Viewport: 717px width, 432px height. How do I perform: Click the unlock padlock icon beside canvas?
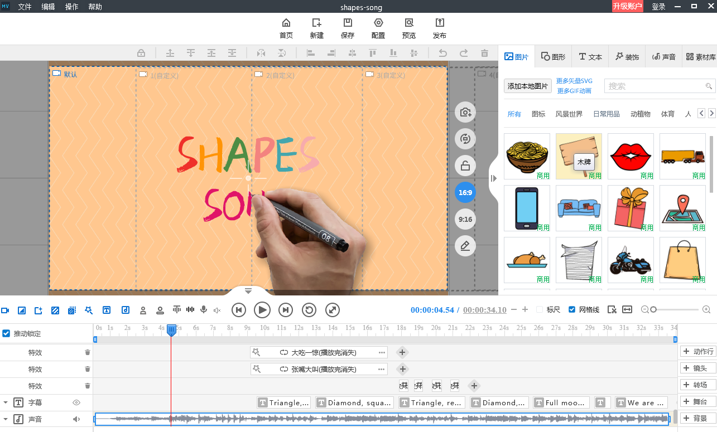point(465,166)
